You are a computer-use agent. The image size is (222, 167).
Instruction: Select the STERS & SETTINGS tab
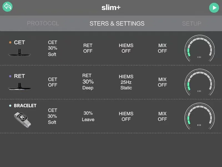117,23
